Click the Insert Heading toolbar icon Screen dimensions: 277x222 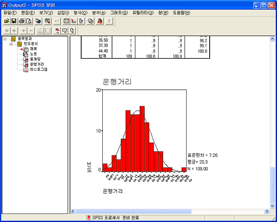[57, 31]
